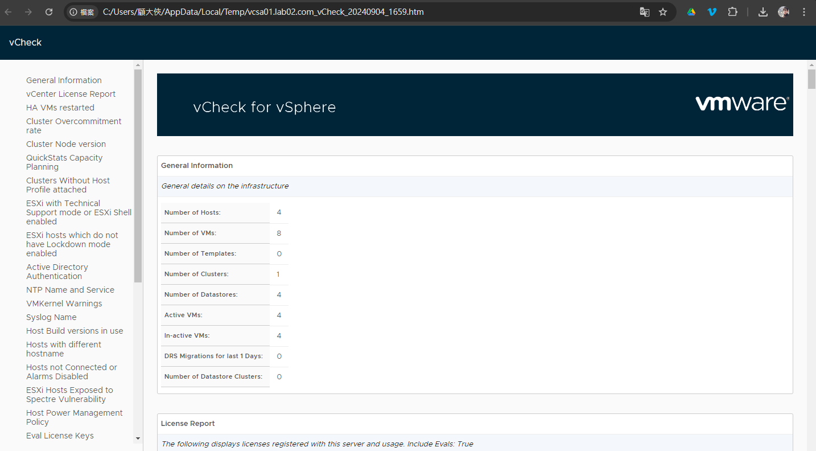Open Hosts not Connected or Alarms Disabled
Screen dimensions: 816x451
(72, 372)
